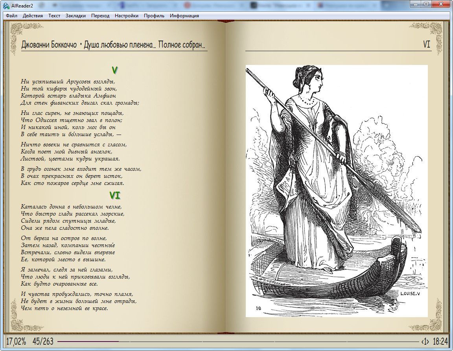Click the green sonnet heading V
The image size is (453, 351).
click(x=114, y=70)
